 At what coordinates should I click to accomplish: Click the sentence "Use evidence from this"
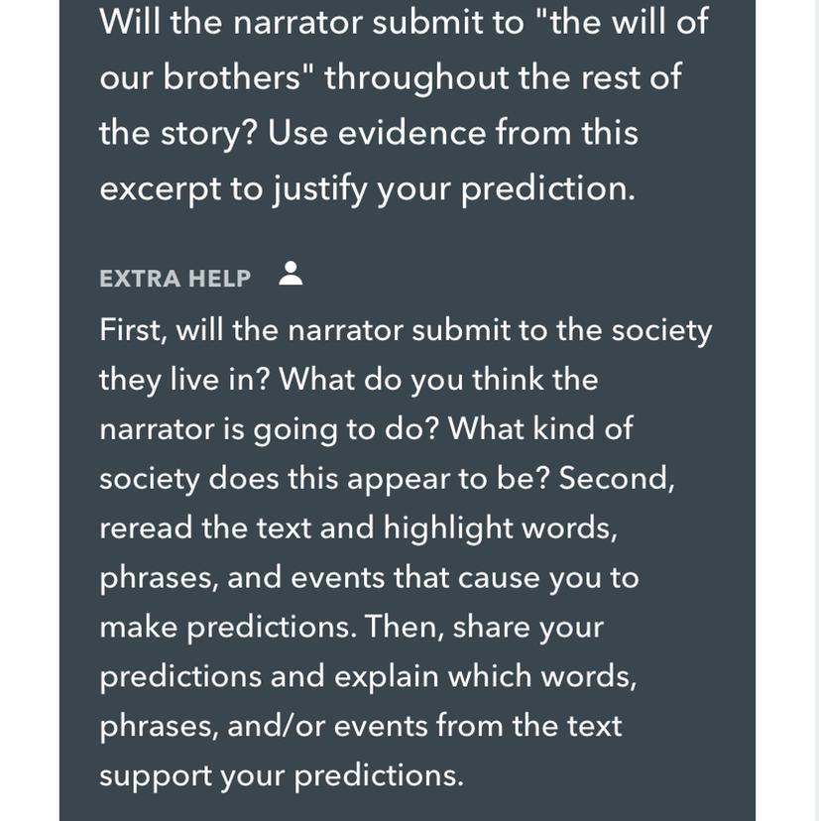click(x=453, y=133)
